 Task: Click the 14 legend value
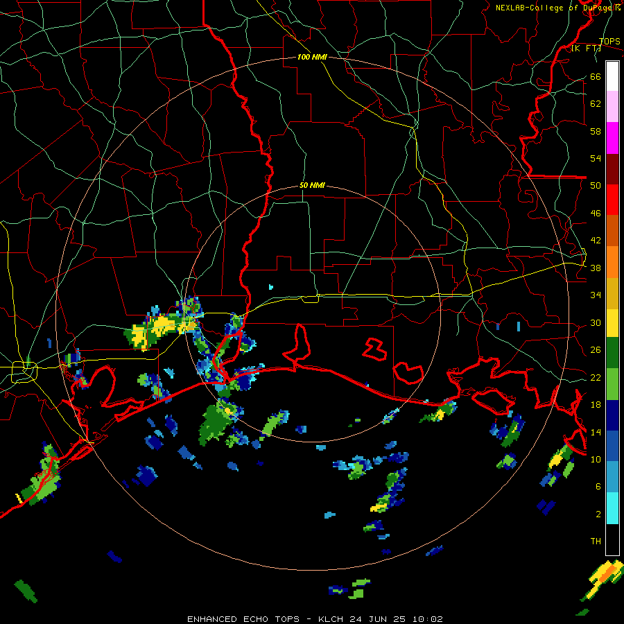click(x=596, y=432)
